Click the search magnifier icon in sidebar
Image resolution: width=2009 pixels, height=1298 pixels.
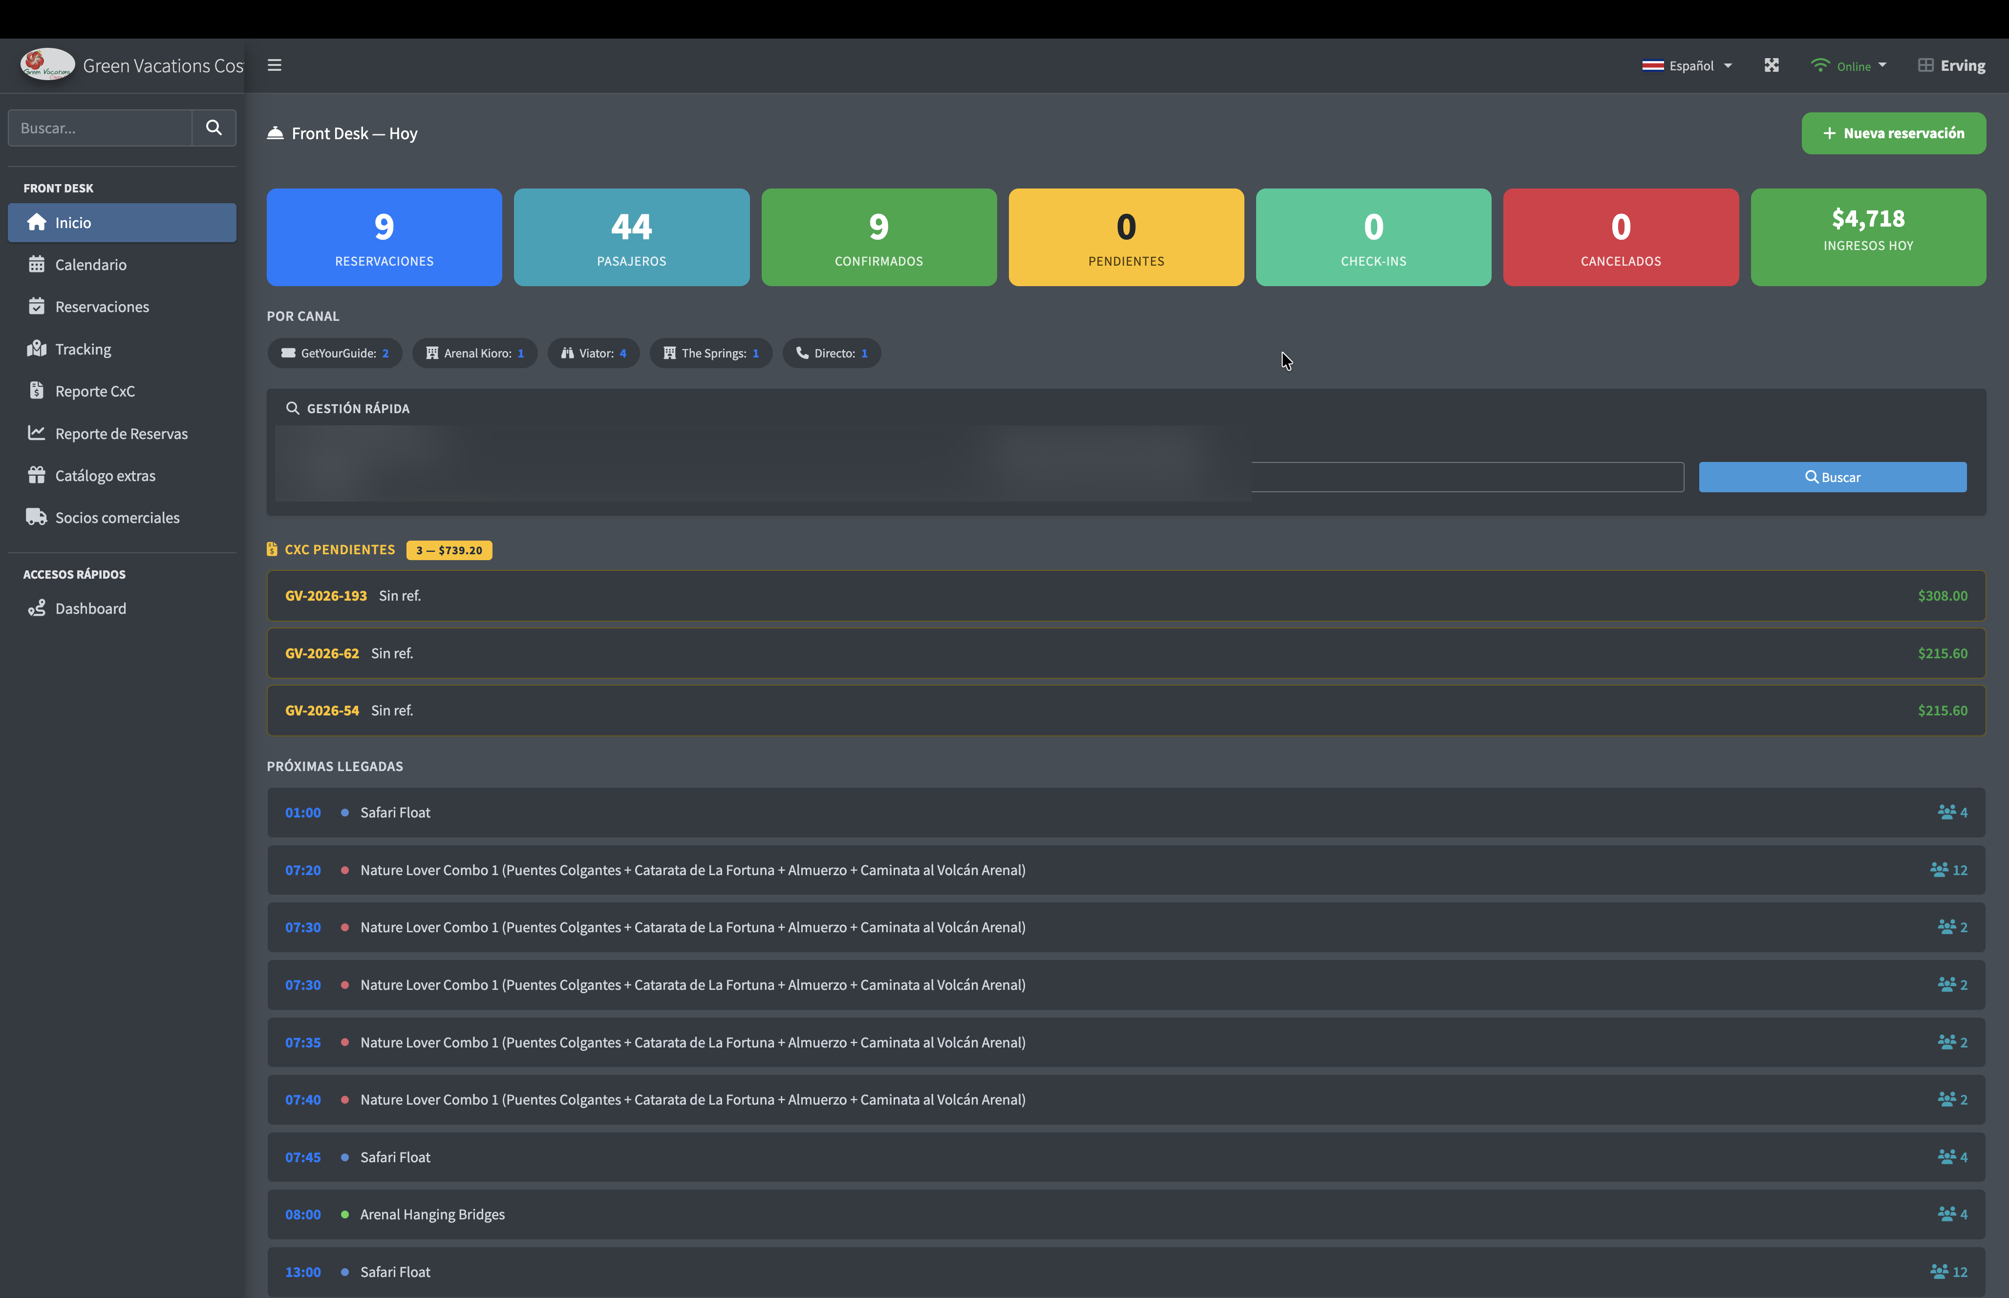214,127
